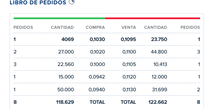Select the best bid price 0,1030
Image resolution: width=205 pixels, height=109 pixels.
click(x=97, y=39)
